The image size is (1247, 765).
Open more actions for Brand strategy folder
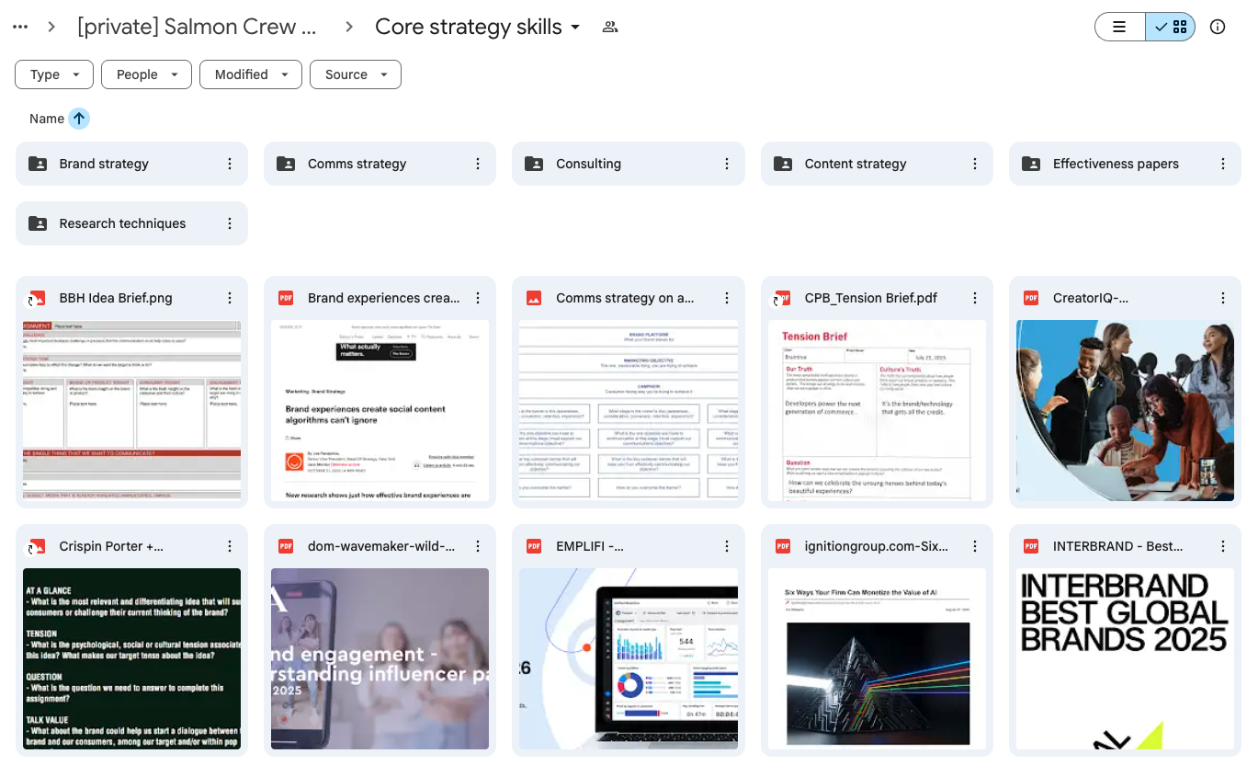230,164
